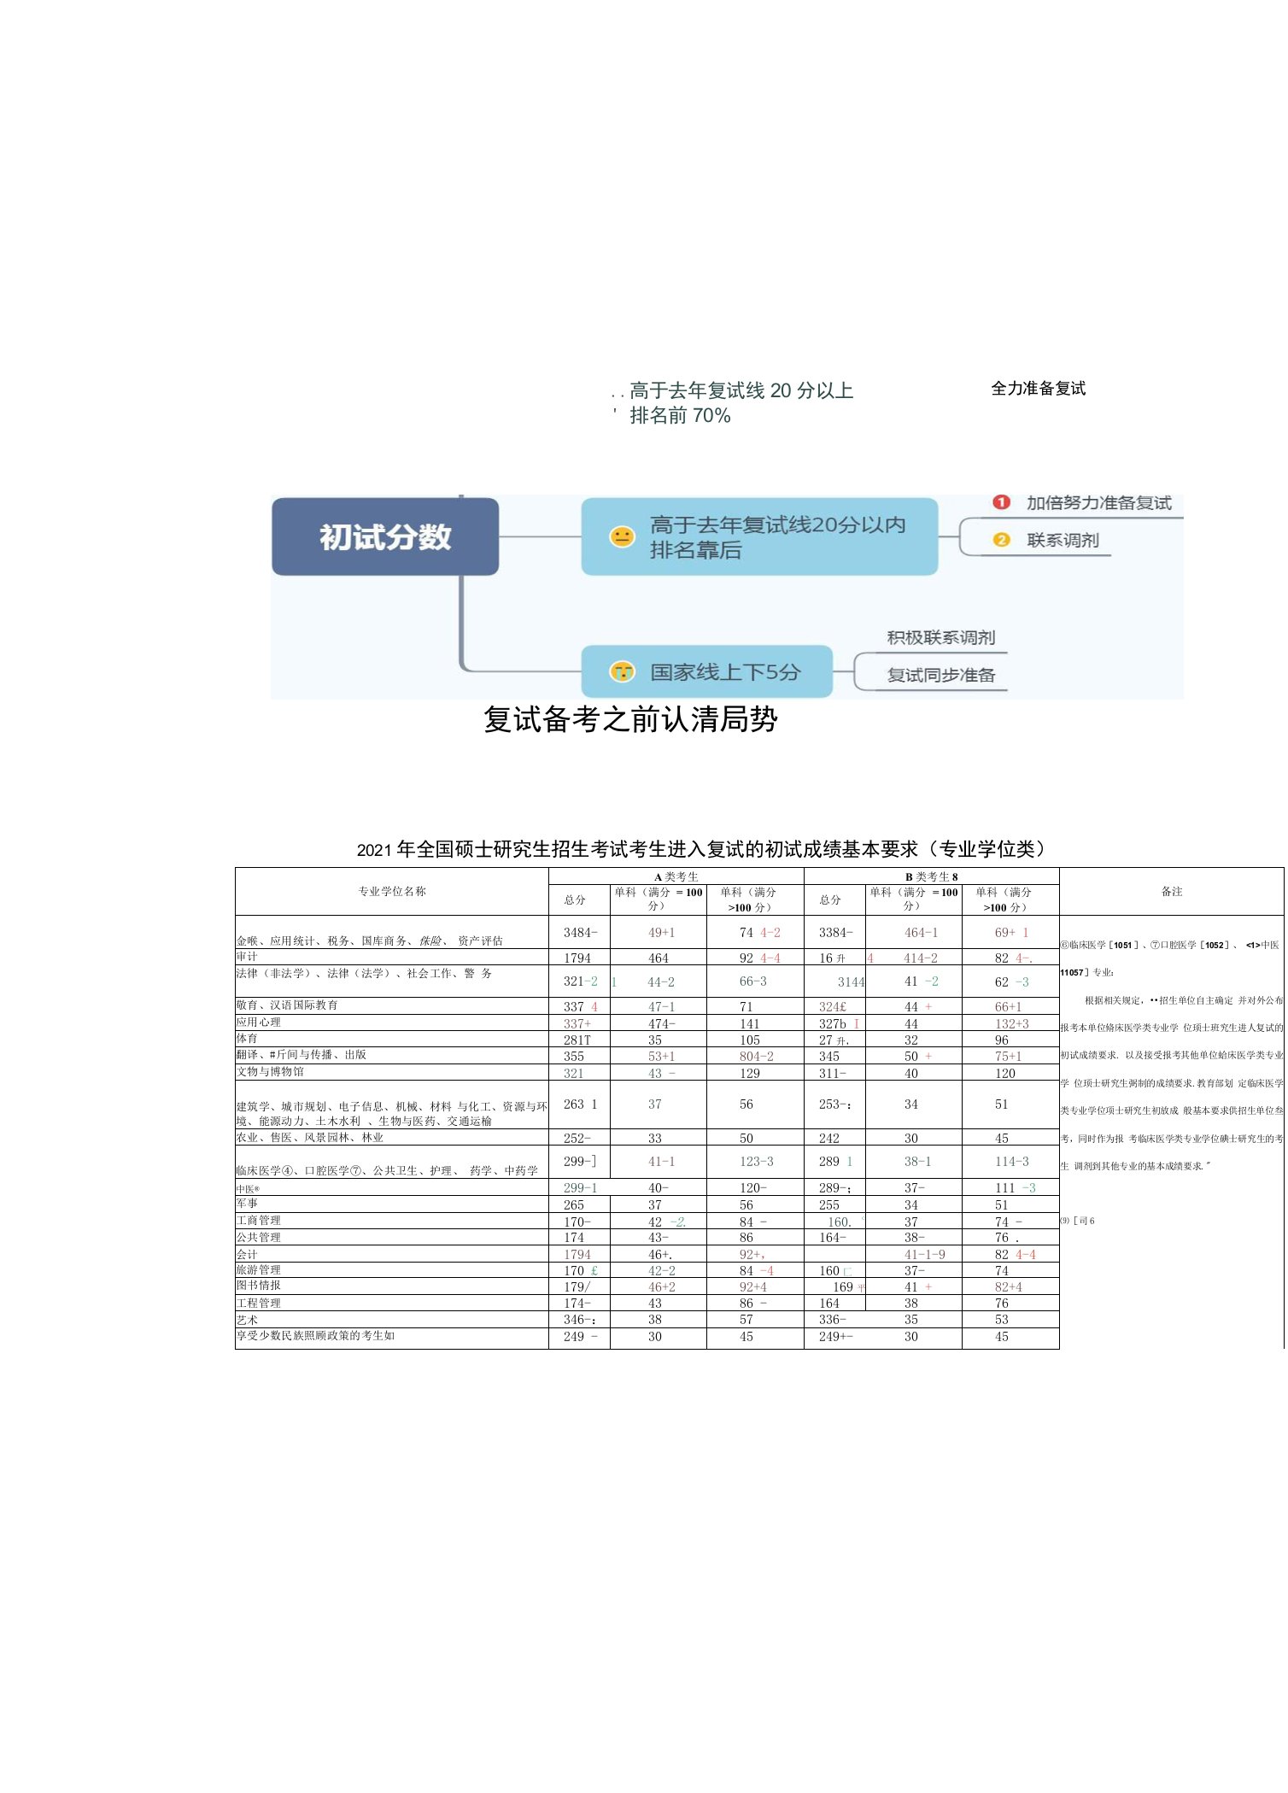Click the 体育 row label
The image size is (1288, 1793).
tap(247, 1038)
